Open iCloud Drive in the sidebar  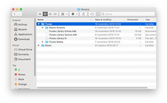[23, 49]
